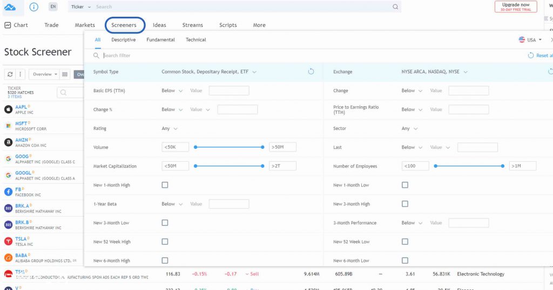This screenshot has width=553, height=290.
Task: Refresh the screener with refresh icon
Action: [10, 74]
